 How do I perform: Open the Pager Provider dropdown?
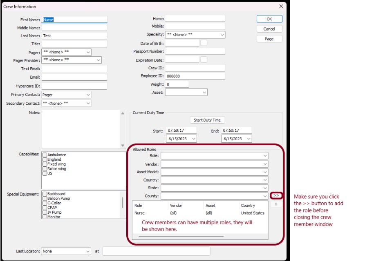(72, 60)
